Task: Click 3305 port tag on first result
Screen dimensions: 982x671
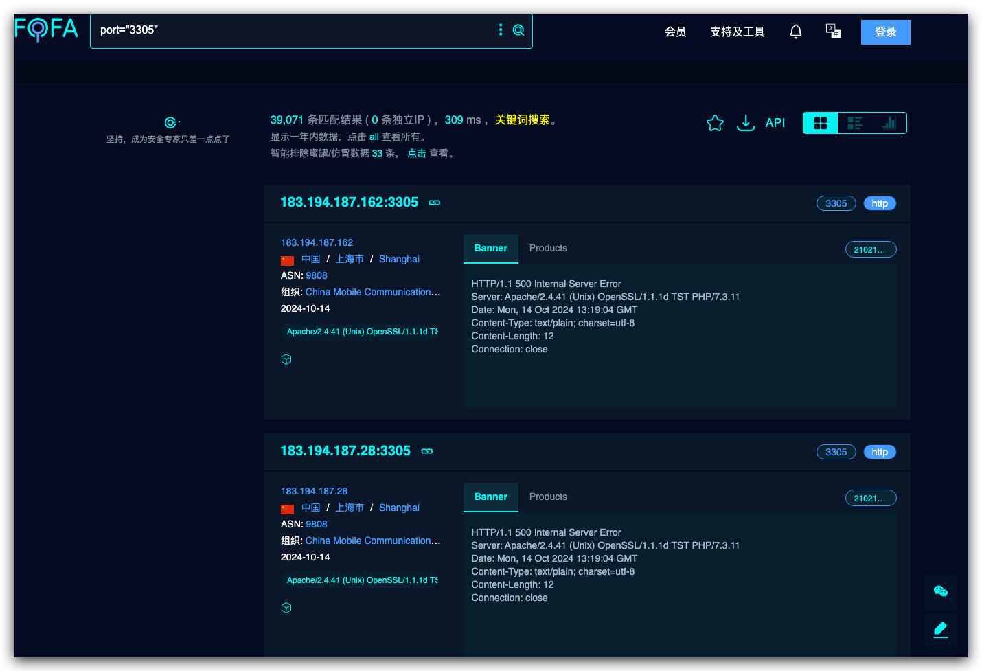Action: point(836,203)
